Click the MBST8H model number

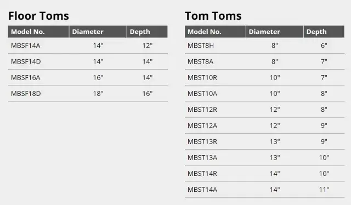(201, 45)
